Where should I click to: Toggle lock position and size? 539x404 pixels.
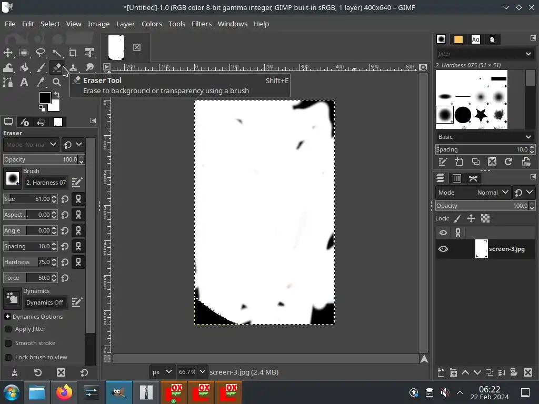pyautogui.click(x=471, y=218)
